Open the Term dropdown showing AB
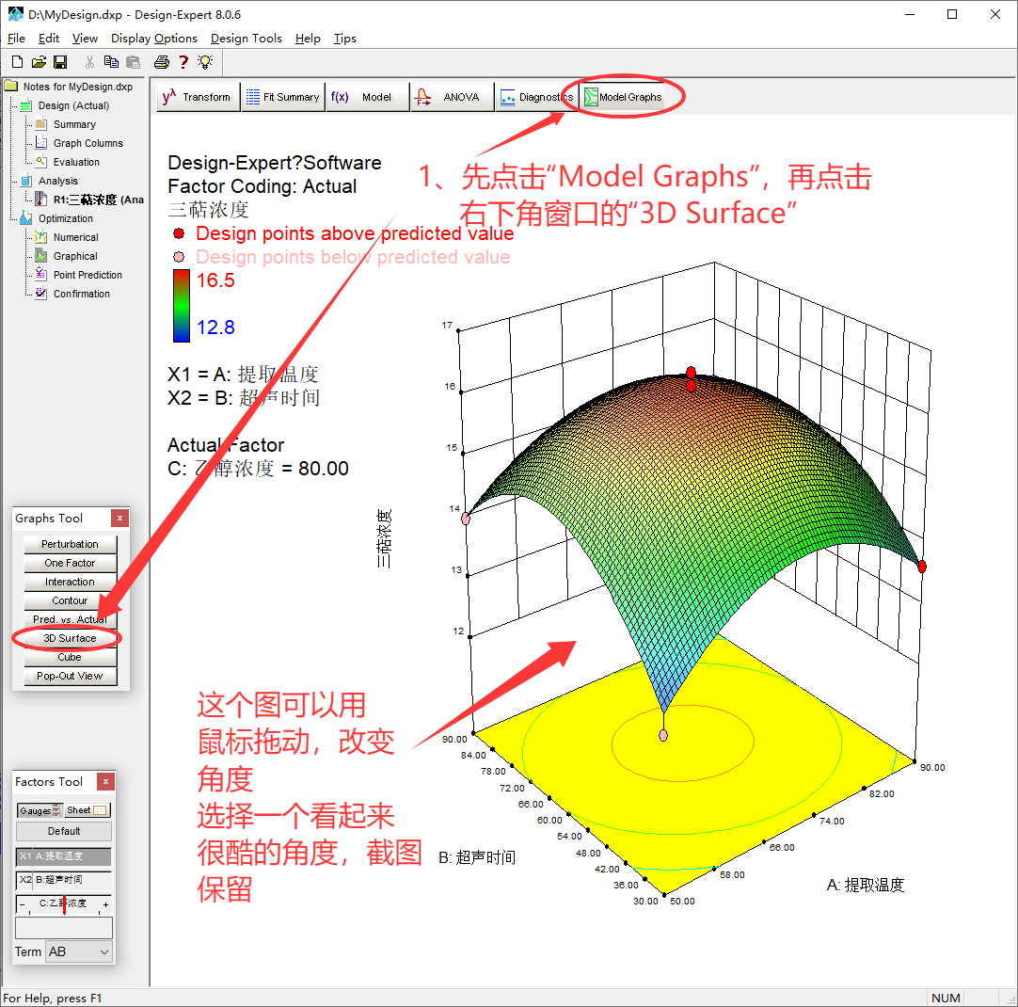Viewport: 1018px width, 1007px height. [x=79, y=951]
